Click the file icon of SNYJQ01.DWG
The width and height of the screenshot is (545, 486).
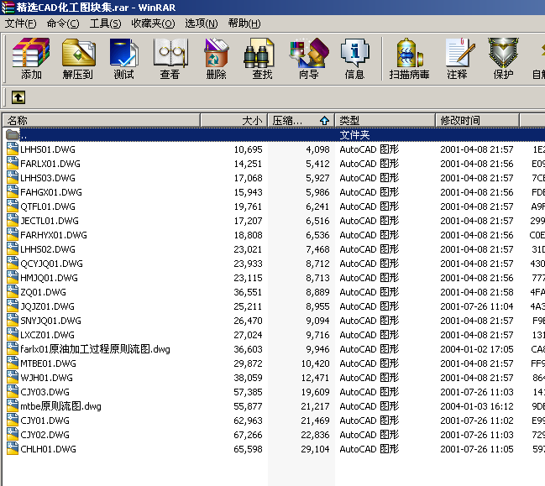coord(13,321)
